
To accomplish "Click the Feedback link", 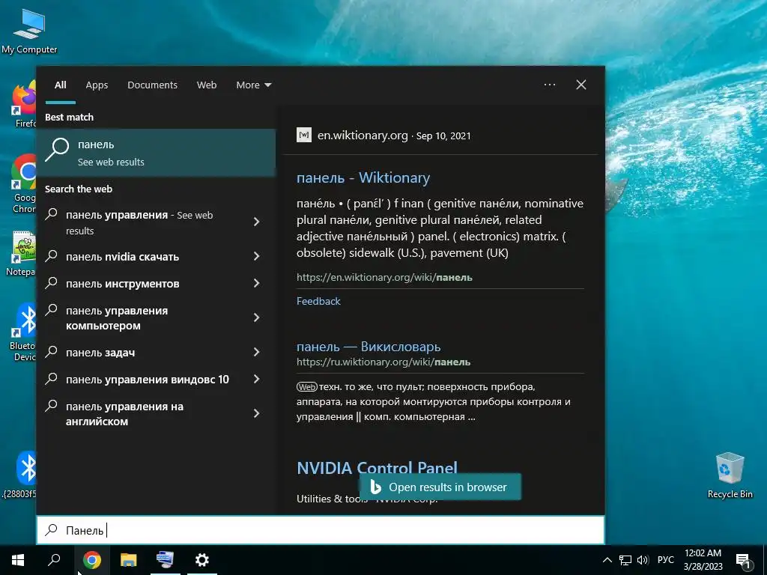I will tap(318, 301).
